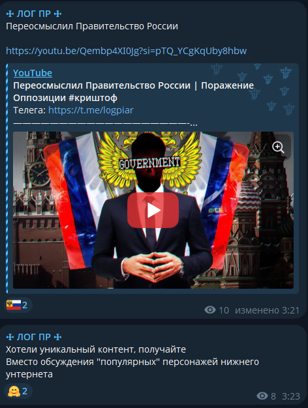
Task: Click the video preview title text
Action: 133,92
